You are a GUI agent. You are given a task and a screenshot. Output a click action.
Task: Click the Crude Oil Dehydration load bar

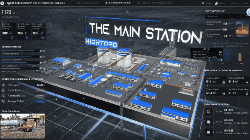pyautogui.click(x=20, y=57)
